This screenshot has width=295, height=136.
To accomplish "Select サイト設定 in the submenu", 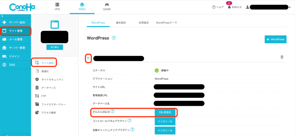I will coord(44,63).
